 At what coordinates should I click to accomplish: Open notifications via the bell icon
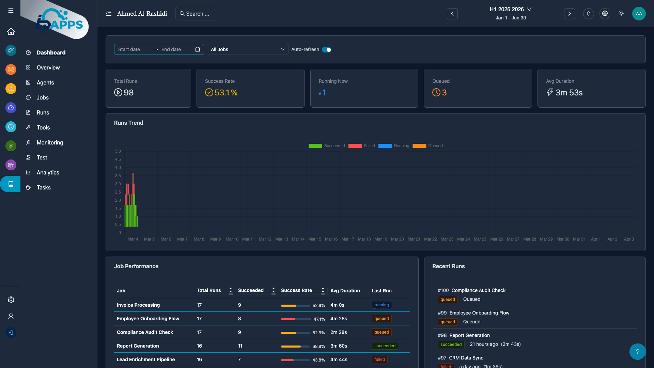point(588,14)
